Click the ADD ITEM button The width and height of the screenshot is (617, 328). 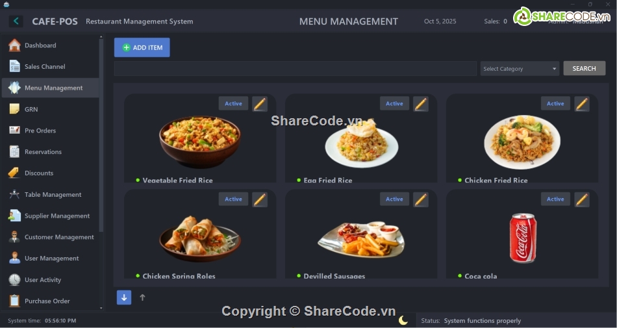click(142, 47)
